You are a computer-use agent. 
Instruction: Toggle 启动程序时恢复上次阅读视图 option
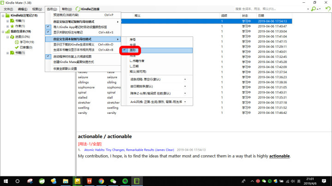[x=83, y=56]
